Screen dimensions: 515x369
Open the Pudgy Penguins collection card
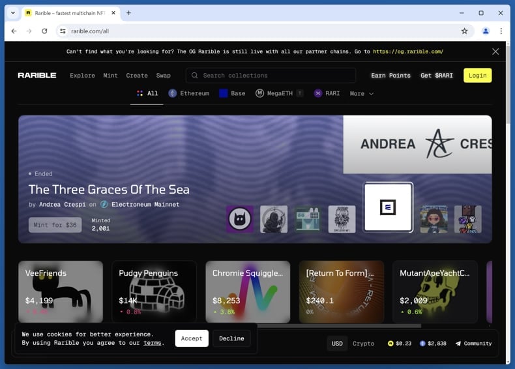pos(154,292)
